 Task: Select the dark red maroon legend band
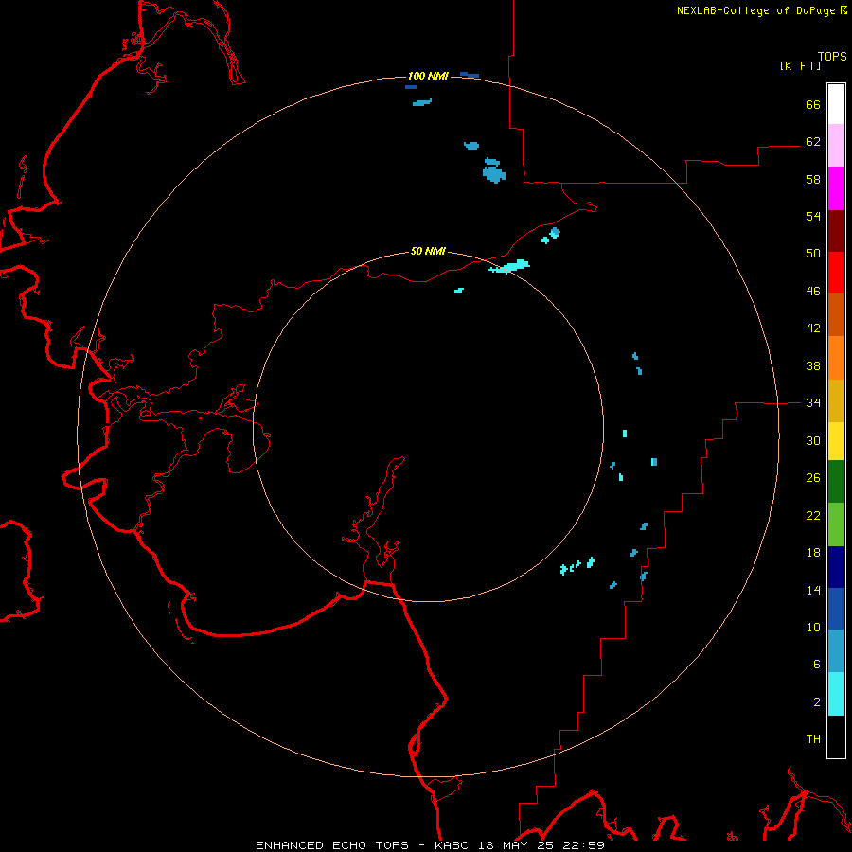click(x=836, y=231)
